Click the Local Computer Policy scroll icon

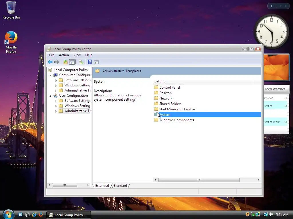[50, 70]
